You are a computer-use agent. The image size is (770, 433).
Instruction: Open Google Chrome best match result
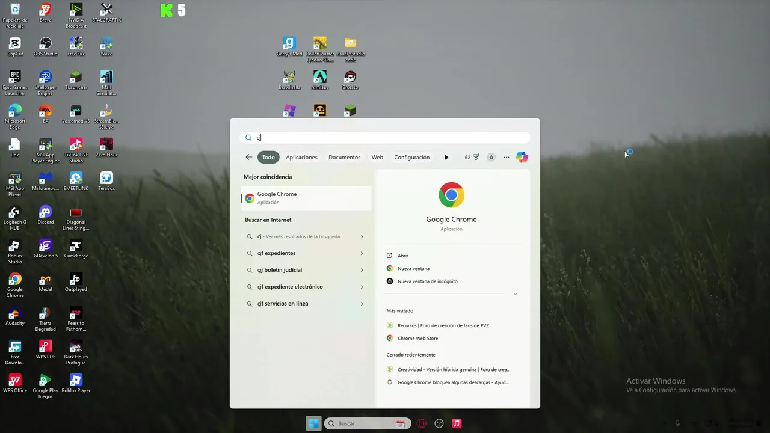click(x=306, y=198)
